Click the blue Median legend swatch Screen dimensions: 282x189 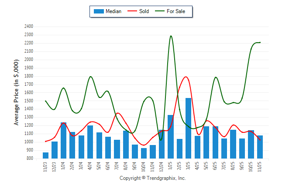[x=98, y=11]
